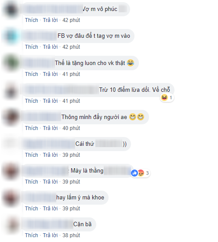This screenshot has width=218, height=242.
Task: Click the thumbs-up reaction icon on 'Mày là thằng' comment
Action: pos(134,173)
